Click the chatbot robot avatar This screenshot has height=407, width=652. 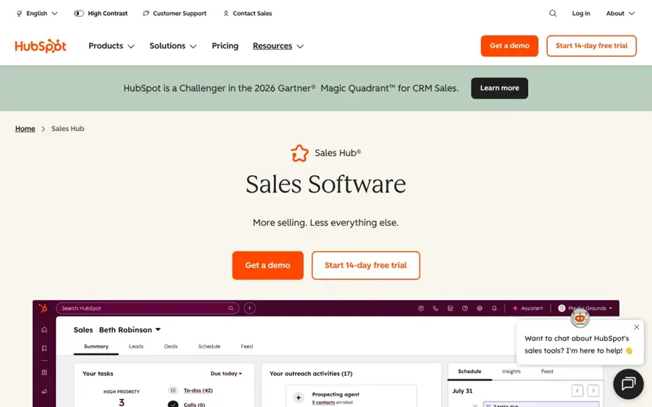click(x=580, y=319)
